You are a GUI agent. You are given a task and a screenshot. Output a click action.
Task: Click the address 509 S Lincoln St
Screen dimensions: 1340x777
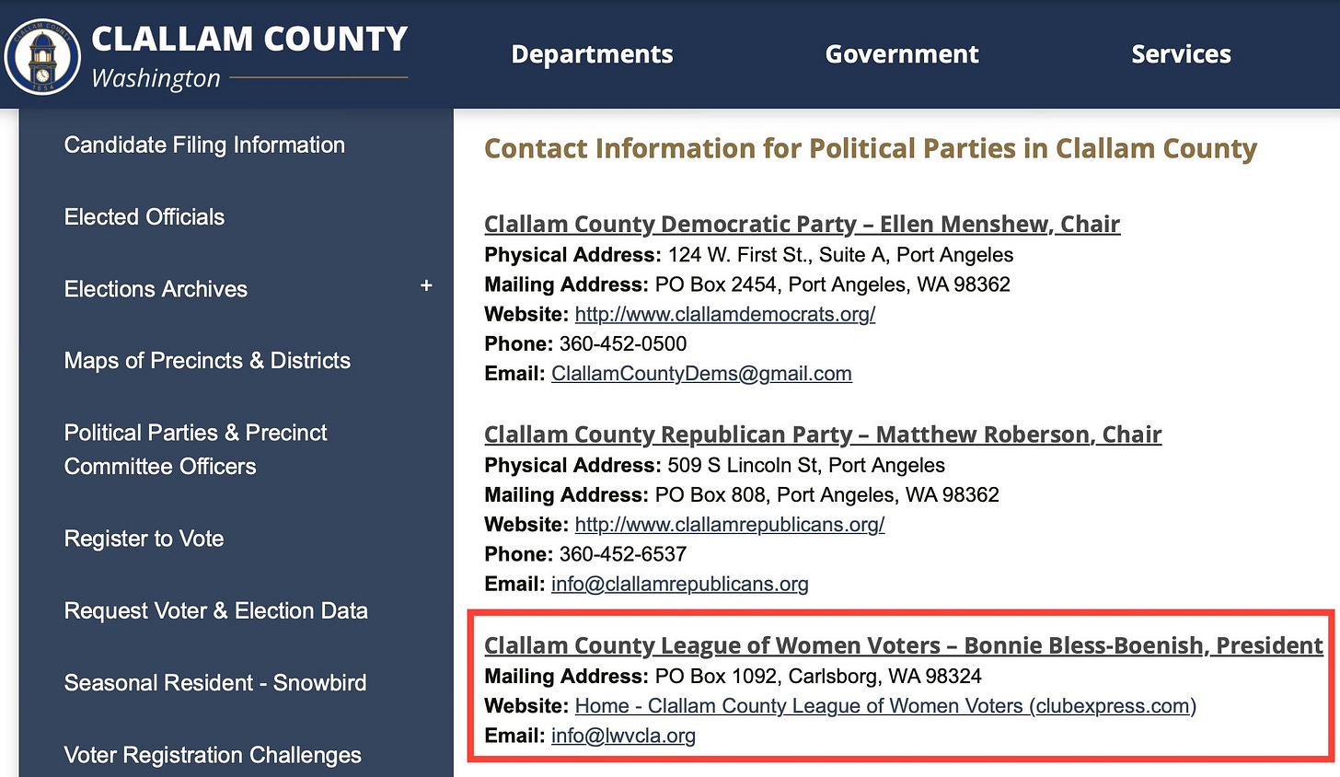[806, 465]
